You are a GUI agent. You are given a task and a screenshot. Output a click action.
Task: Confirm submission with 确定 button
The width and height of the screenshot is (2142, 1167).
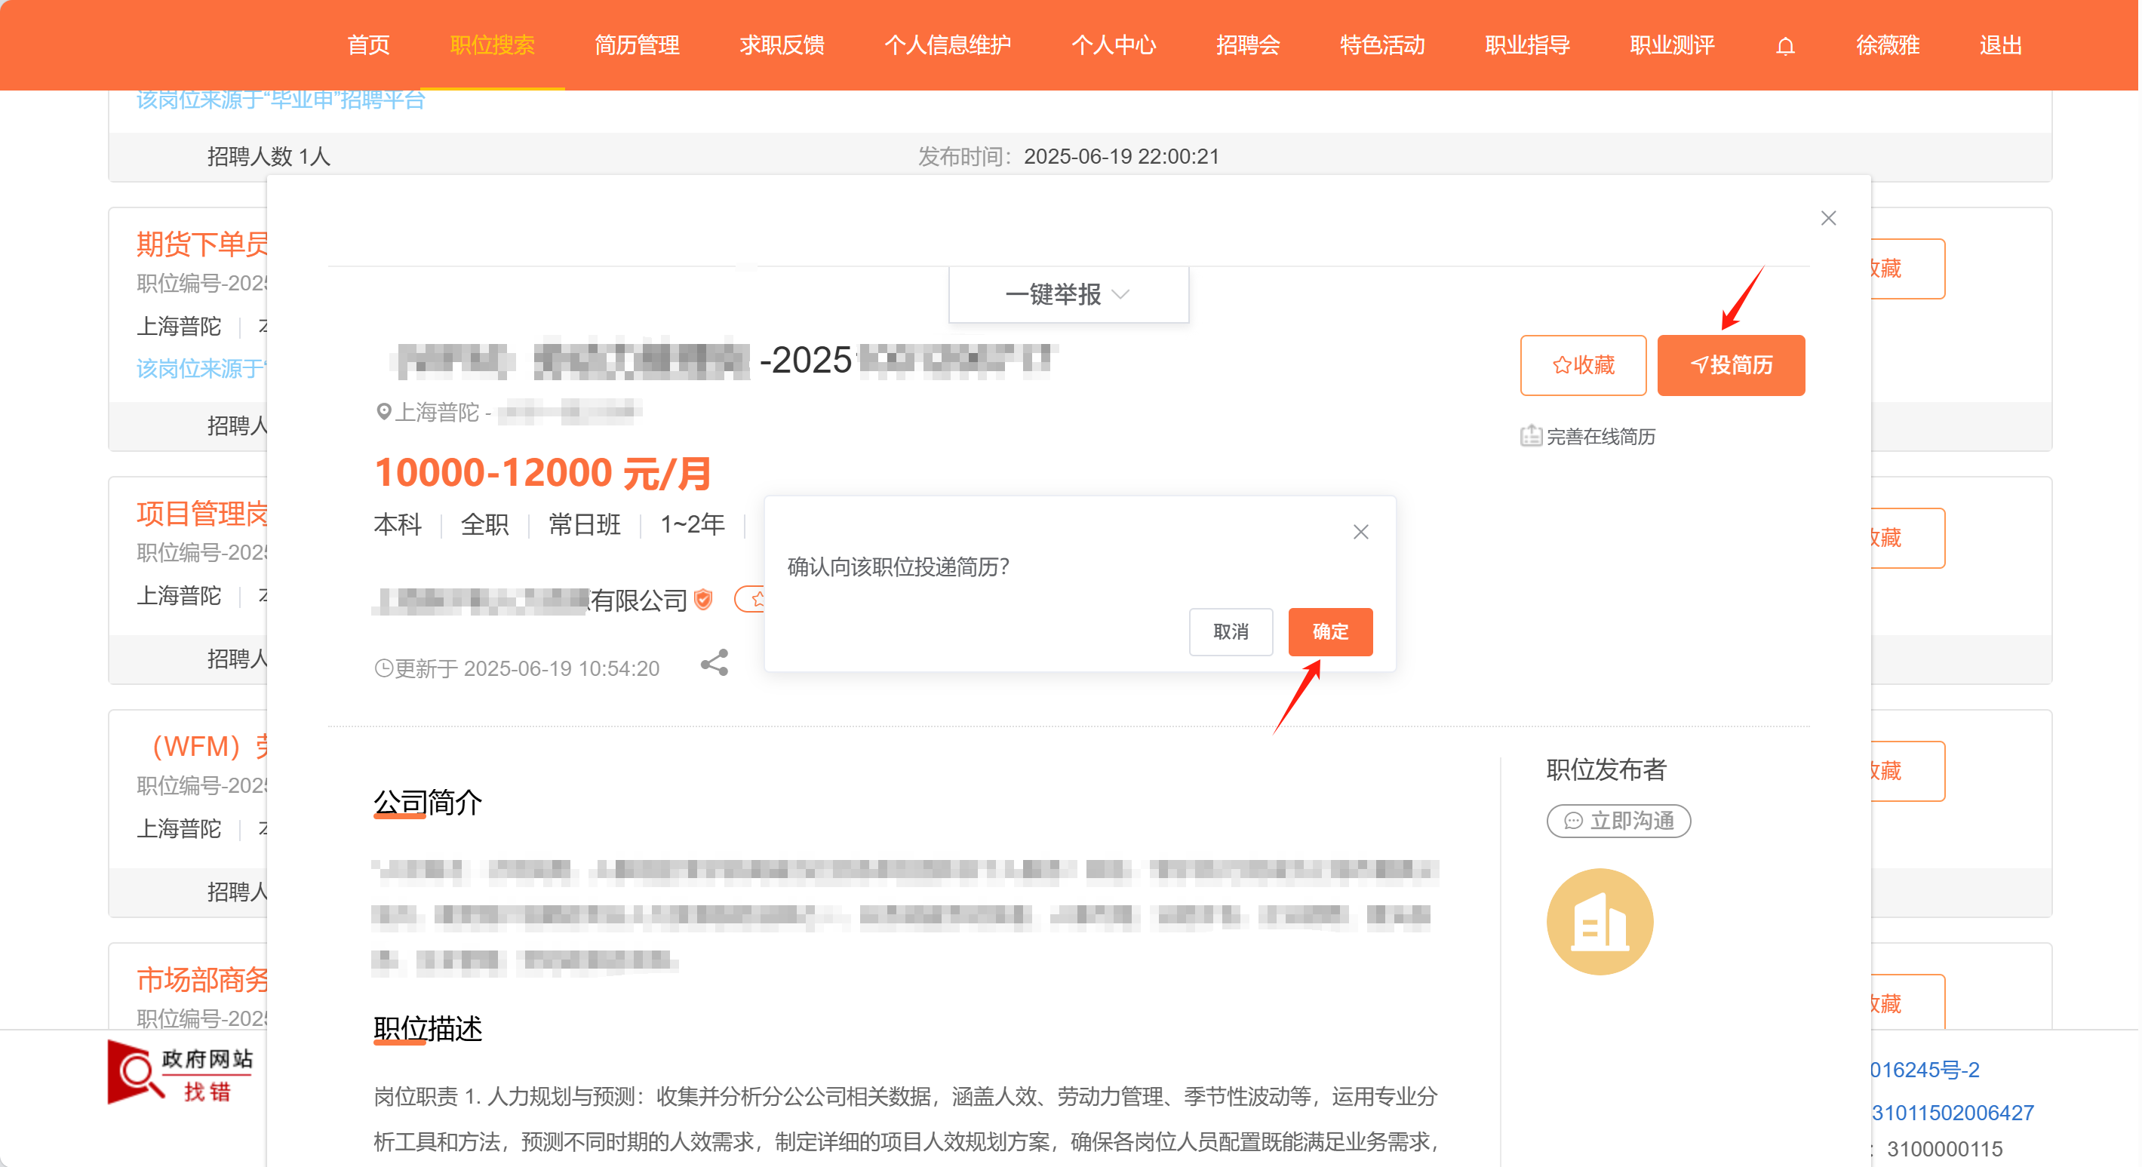pos(1329,631)
